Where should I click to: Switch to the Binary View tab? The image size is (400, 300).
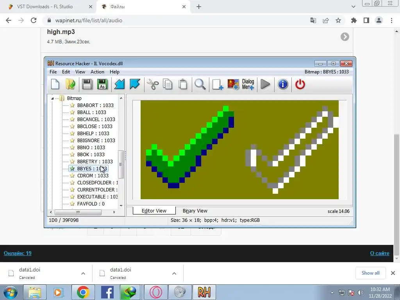(x=195, y=211)
